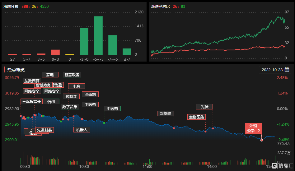The height and width of the screenshot is (171, 295).
Task: Click the 2022-10-28 date field
Action: tap(275, 70)
